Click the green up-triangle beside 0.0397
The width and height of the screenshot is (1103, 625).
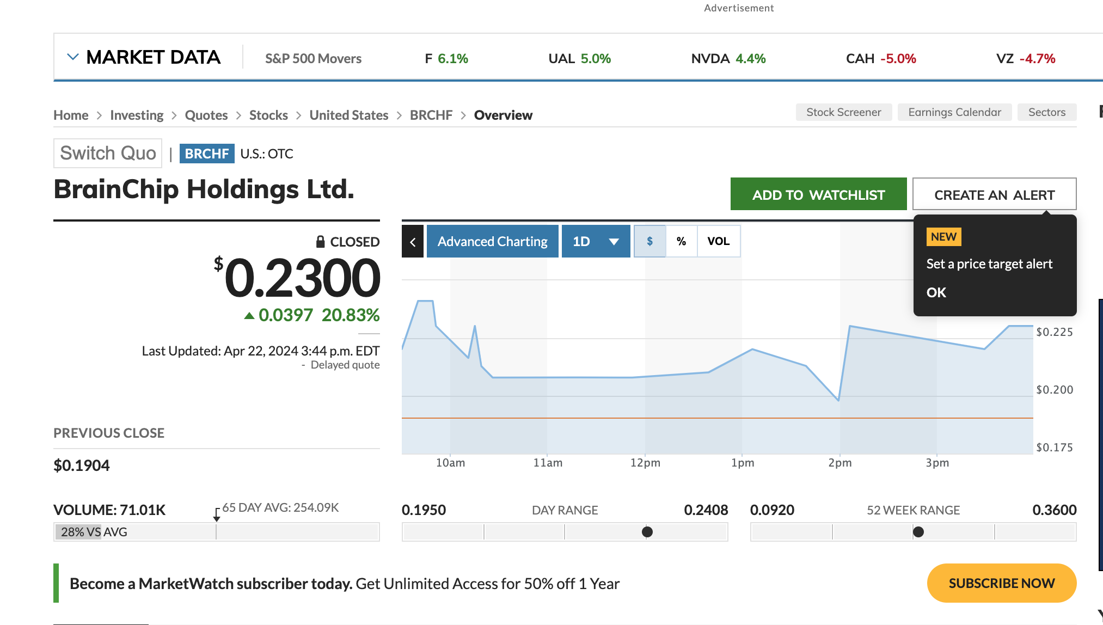click(249, 315)
